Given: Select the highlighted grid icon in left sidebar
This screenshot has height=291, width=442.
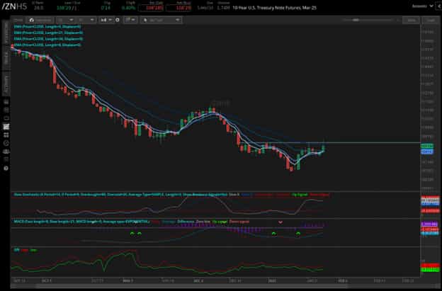Looking at the screenshot, I should (6, 127).
